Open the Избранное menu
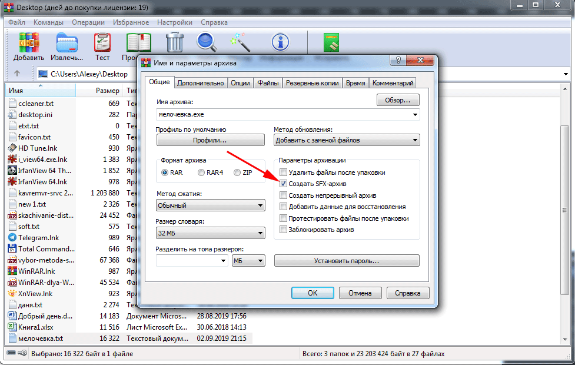The image size is (575, 365). tap(131, 22)
